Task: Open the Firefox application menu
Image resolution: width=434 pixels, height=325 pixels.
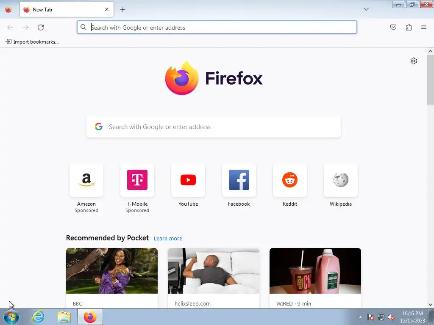Action: [x=424, y=27]
